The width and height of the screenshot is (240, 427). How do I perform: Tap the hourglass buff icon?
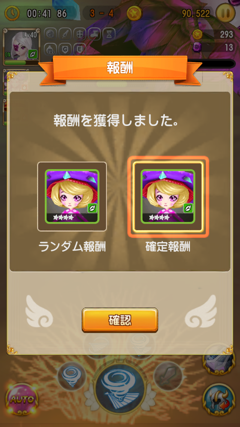click(x=109, y=34)
